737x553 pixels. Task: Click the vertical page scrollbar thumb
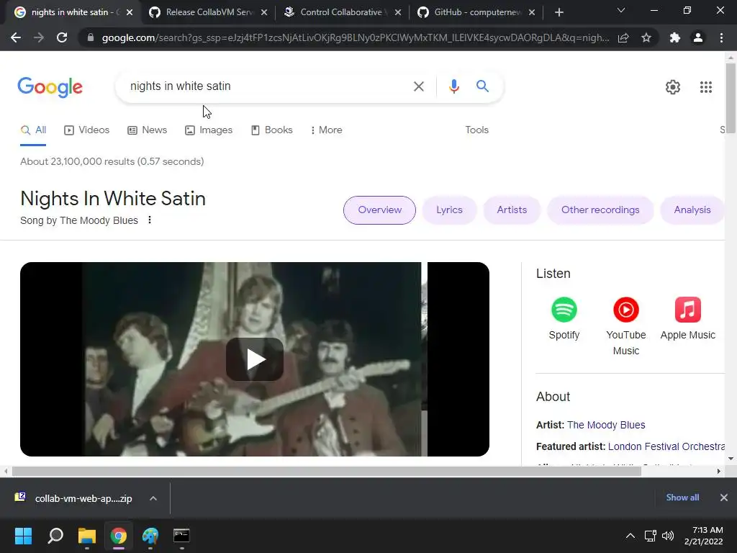(x=731, y=98)
